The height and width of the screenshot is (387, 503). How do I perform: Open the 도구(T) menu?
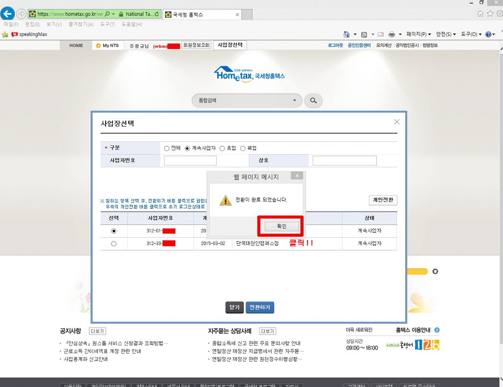[108, 25]
